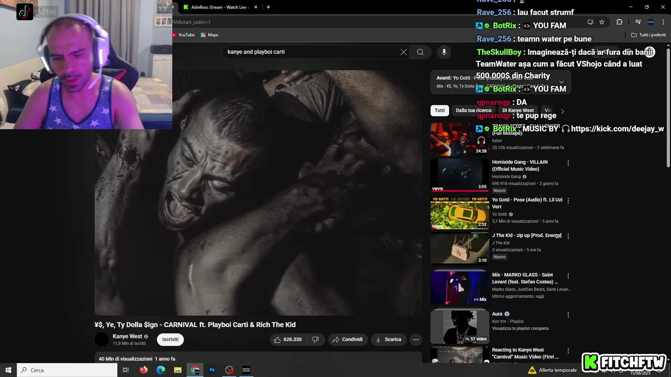
Task: Play Yo Gotti Pose yellow car thumbnail
Action: 460,213
